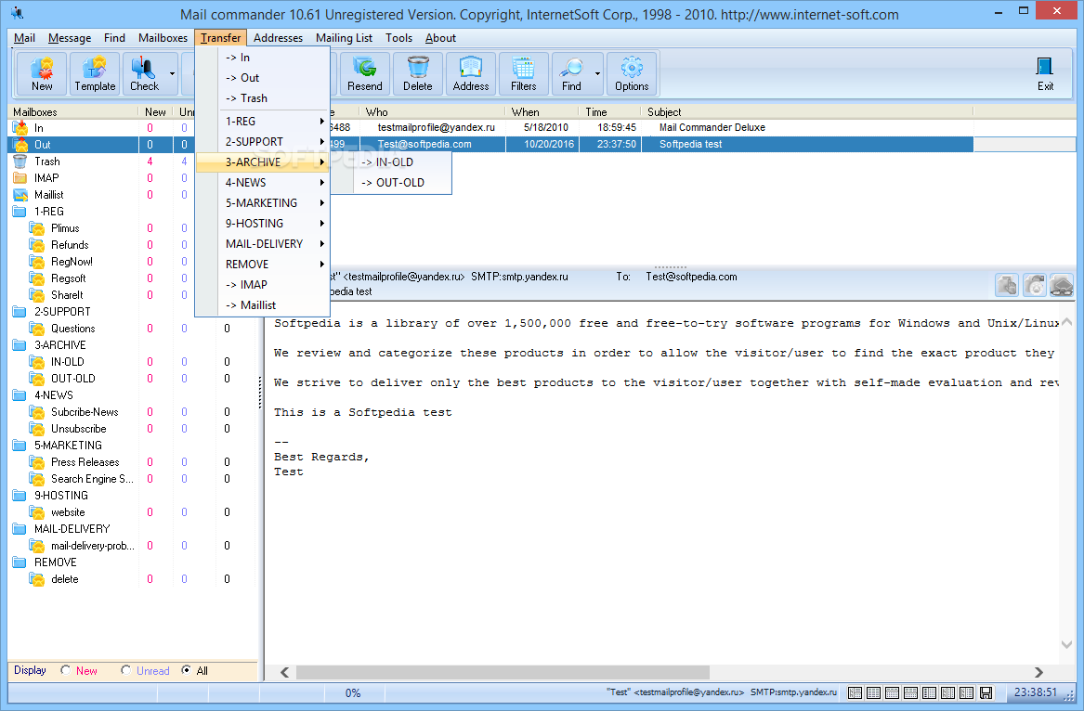1084x711 pixels.
Task: Transfer message to OUT-OLD
Action: point(391,183)
